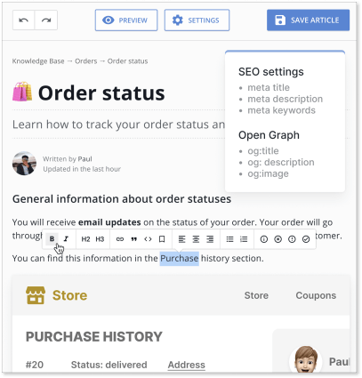Insert inline code using the code icon
The height and width of the screenshot is (378, 362).
pos(148,239)
